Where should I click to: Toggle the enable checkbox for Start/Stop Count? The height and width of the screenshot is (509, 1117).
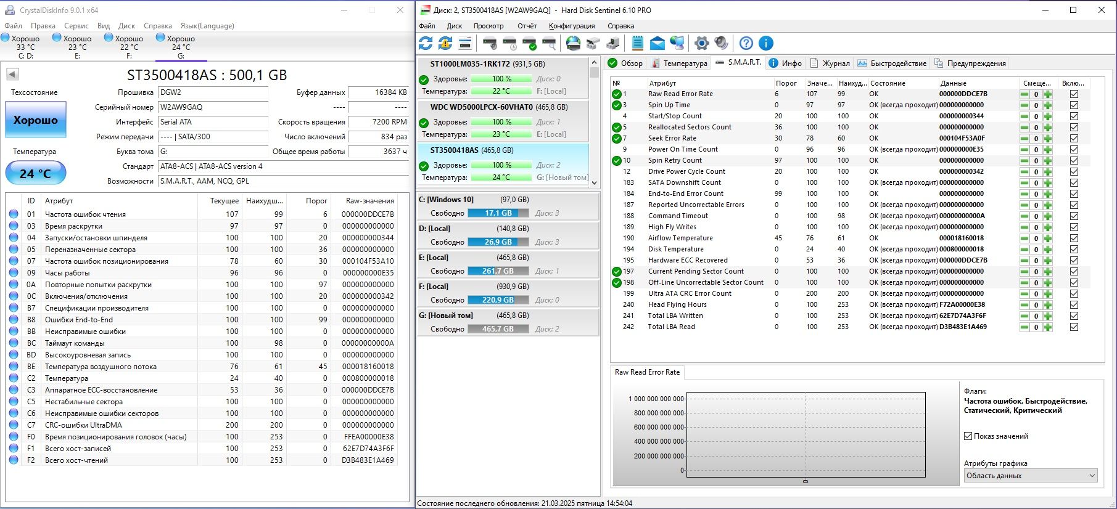point(1074,116)
